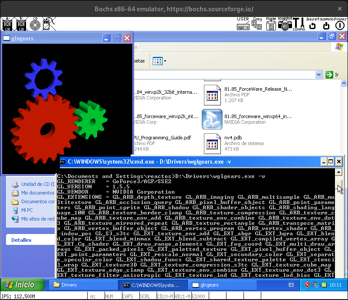Click the ES language indicator
This screenshot has height=300, width=348.
tap(291, 285)
